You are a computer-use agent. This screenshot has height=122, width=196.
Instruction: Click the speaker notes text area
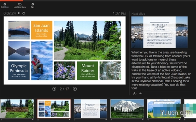(161, 70)
